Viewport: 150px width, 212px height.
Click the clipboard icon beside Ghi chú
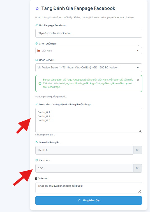coord(36,178)
